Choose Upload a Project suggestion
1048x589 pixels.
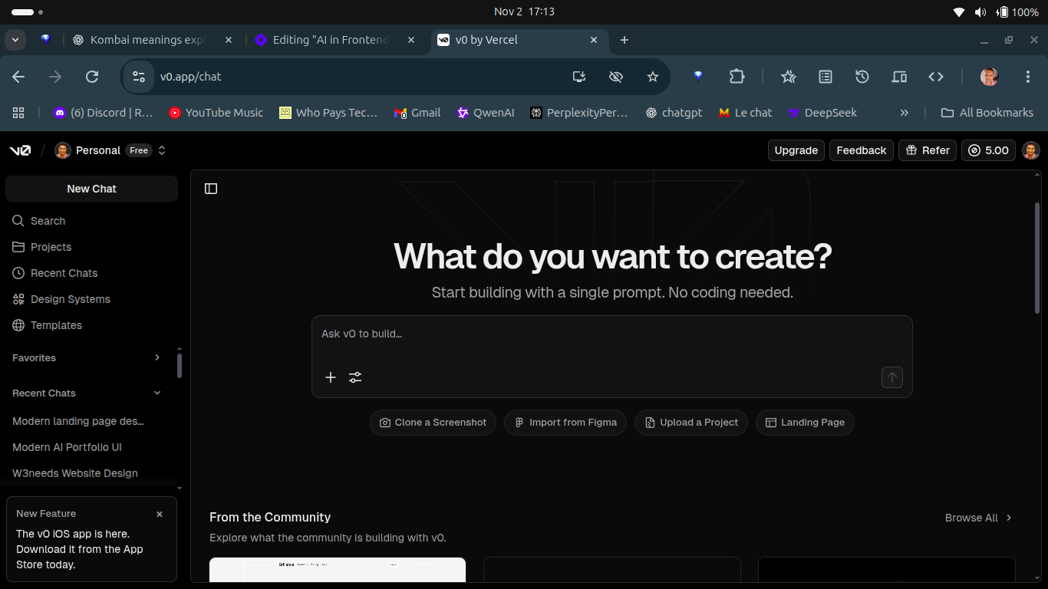pyautogui.click(x=691, y=423)
